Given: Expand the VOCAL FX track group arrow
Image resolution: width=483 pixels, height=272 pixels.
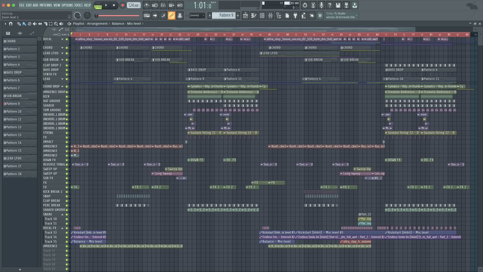Looking at the screenshot, I should click(x=62, y=228).
